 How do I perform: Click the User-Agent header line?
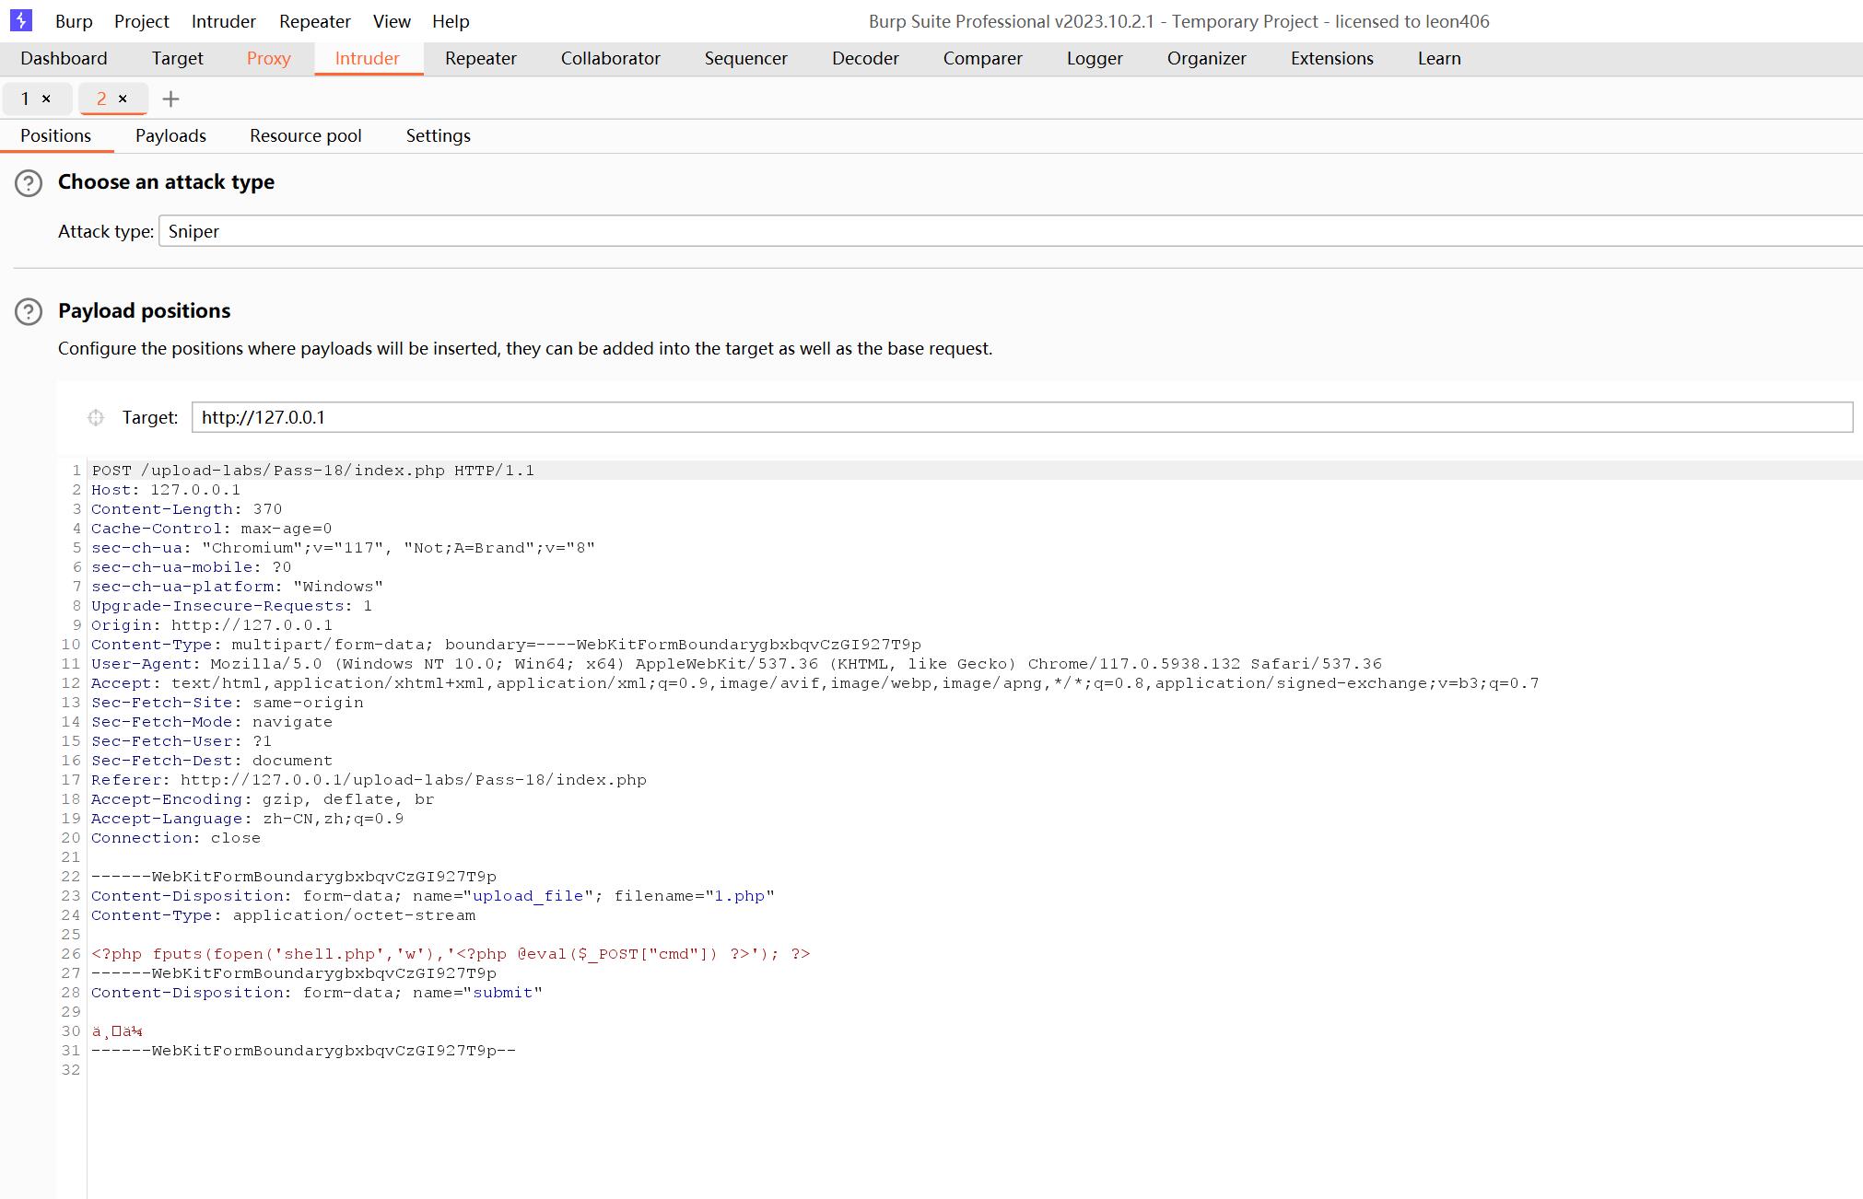click(737, 664)
